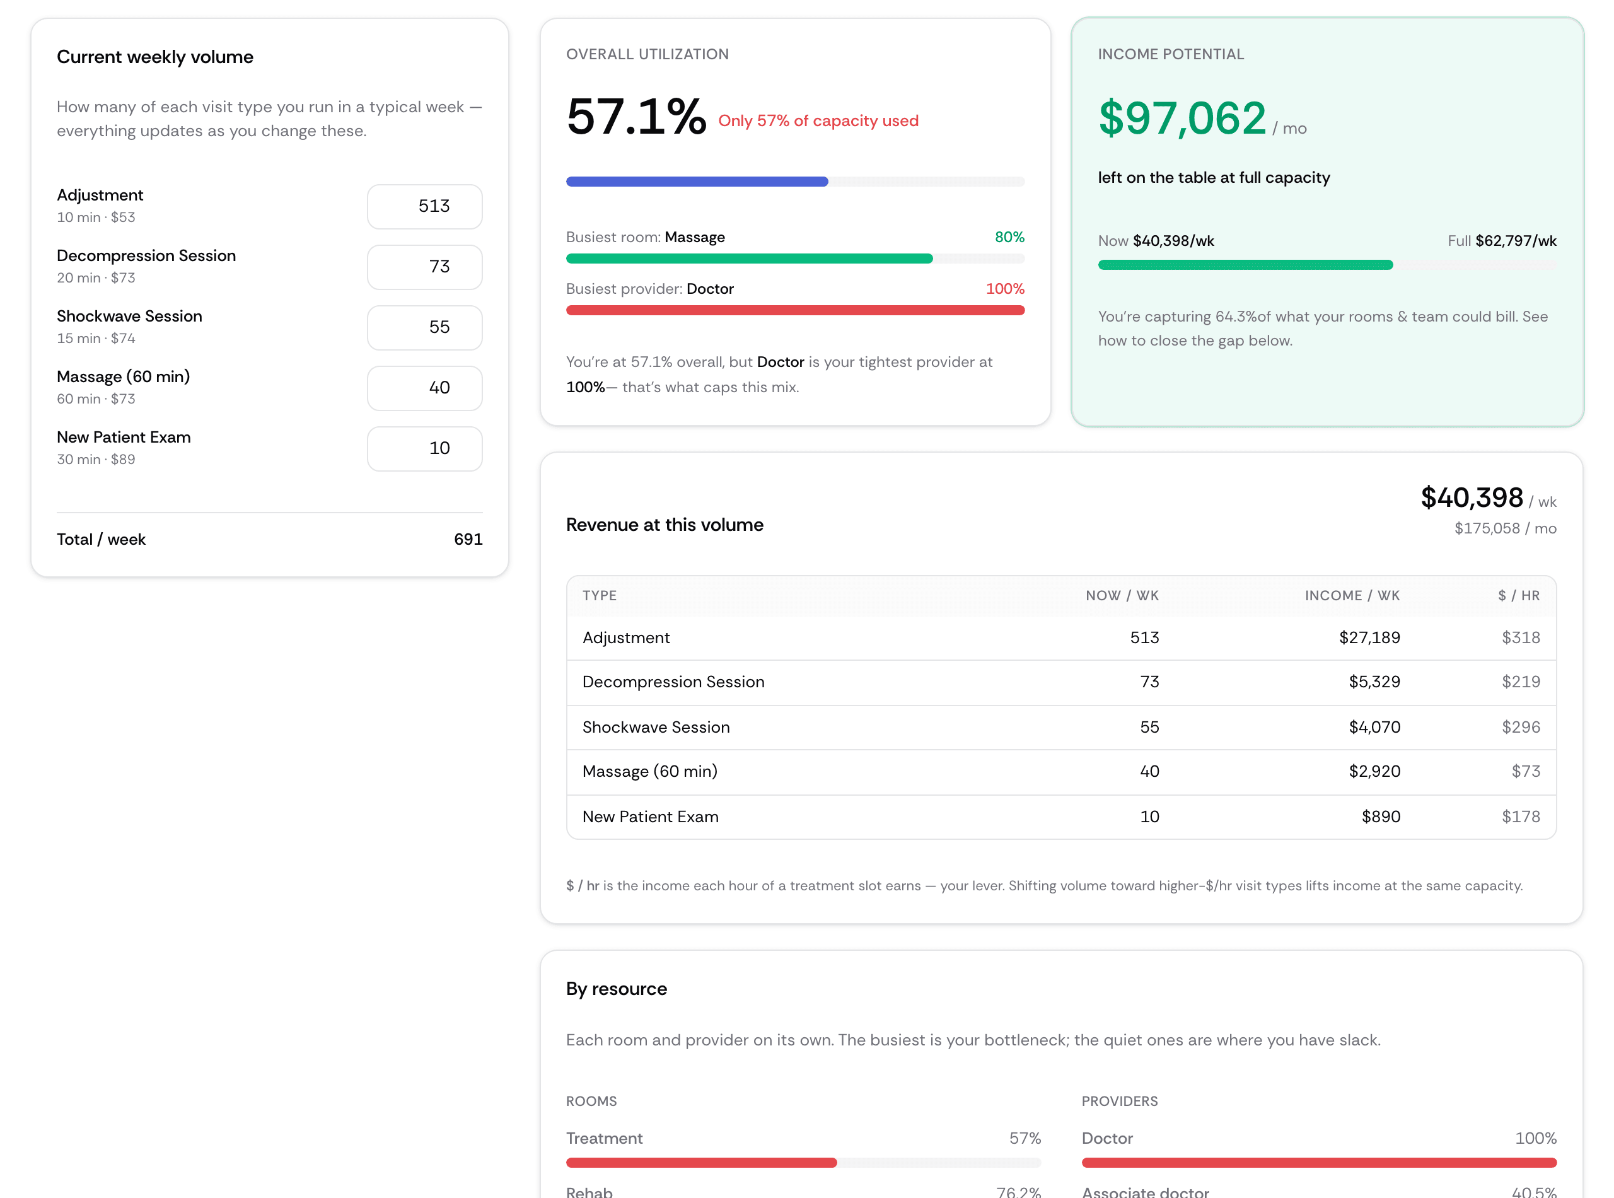Click the overall utilization blue progress bar

[x=794, y=182]
